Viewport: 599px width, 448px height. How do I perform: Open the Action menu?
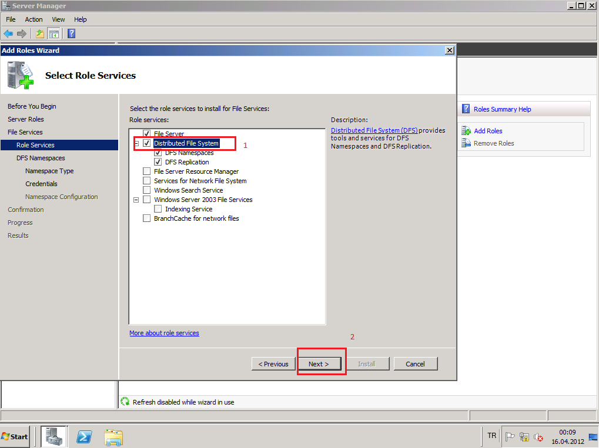point(34,19)
